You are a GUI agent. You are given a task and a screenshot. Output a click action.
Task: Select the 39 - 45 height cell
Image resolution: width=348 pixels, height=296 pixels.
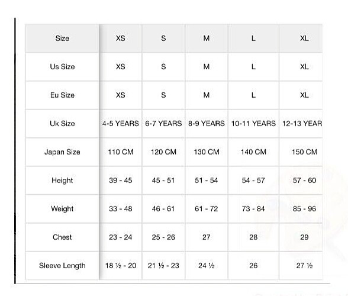click(x=121, y=181)
